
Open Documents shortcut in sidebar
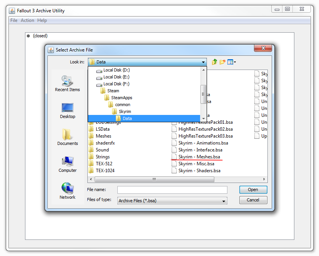[x=67, y=137]
